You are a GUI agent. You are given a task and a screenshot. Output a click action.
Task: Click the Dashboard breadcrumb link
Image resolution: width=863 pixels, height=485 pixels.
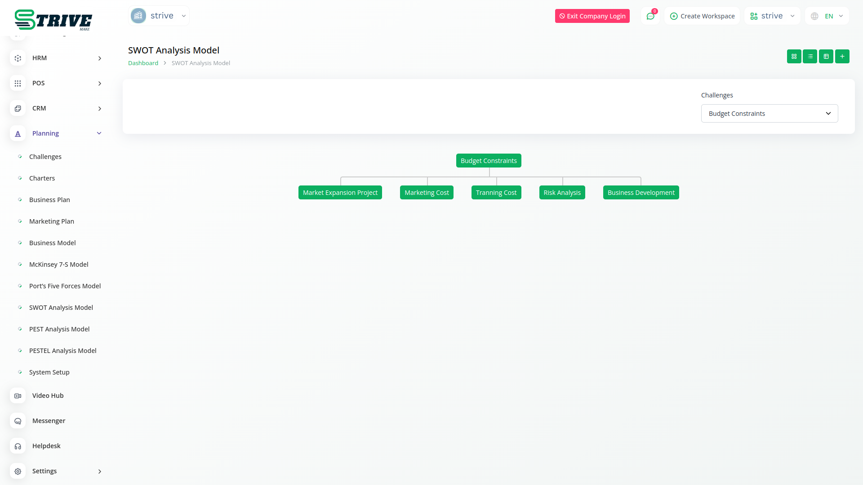(x=143, y=63)
